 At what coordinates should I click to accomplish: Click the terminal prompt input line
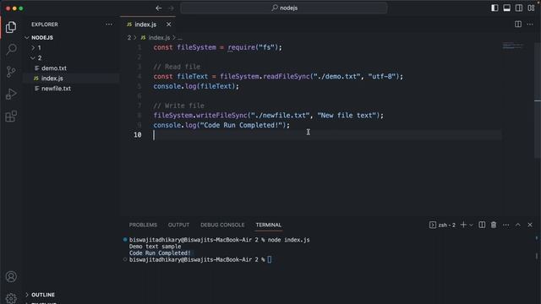(x=200, y=259)
